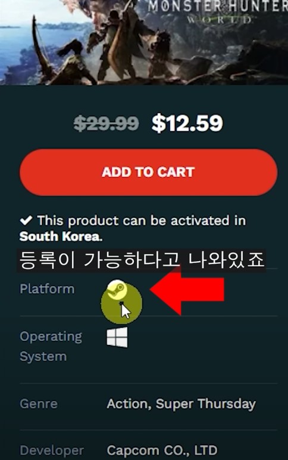Open the Monster Hunter World banner image
This screenshot has width=288, height=460.
pyautogui.click(x=144, y=42)
